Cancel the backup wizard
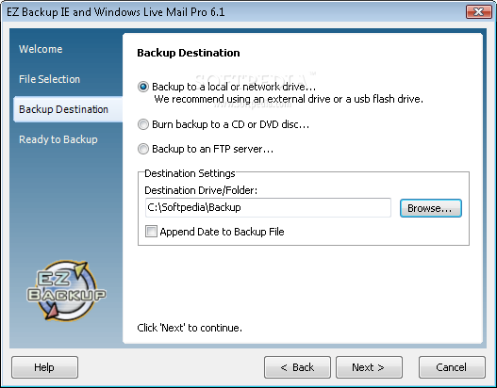This screenshot has height=388, width=497. (x=452, y=367)
